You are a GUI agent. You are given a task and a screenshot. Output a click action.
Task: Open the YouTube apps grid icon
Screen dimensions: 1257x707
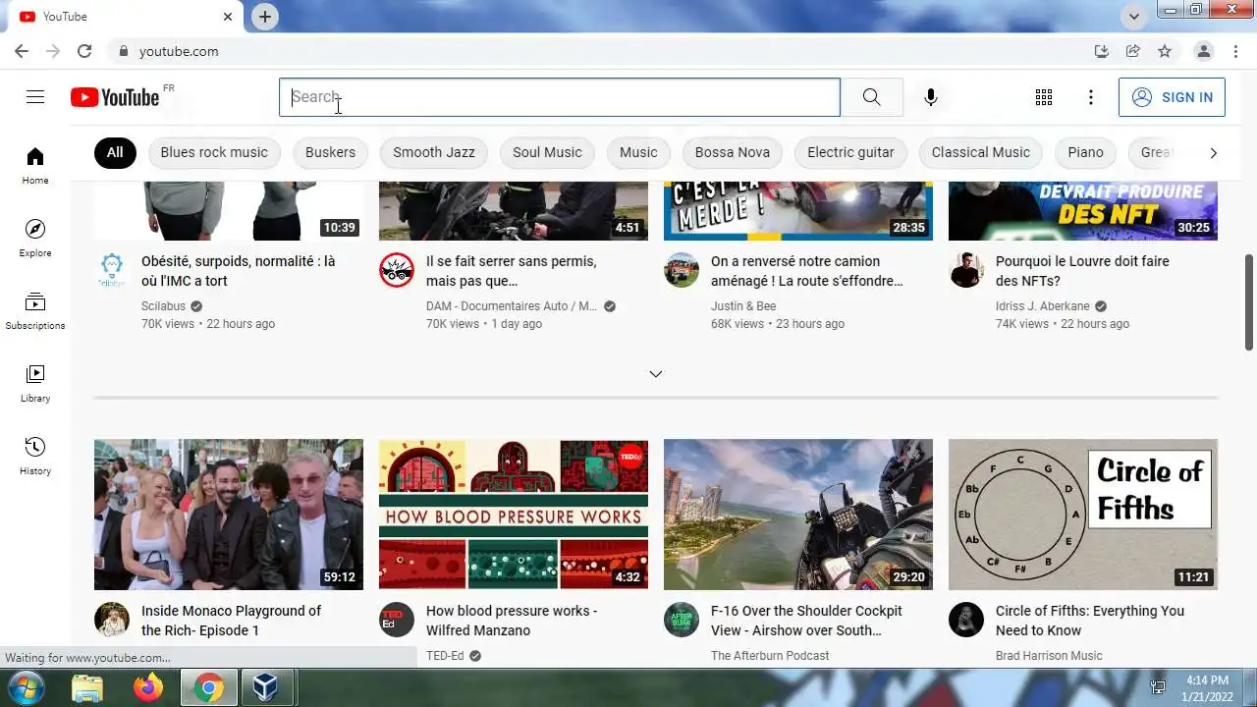[1044, 97]
